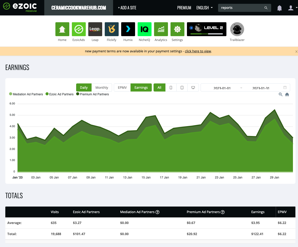Screen dimensions: 298x247
Task: Click the Ezoic Premium logo
Action: pyautogui.click(x=20, y=7)
